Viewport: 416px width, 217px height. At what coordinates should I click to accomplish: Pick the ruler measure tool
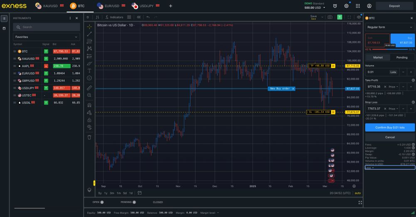[89, 88]
